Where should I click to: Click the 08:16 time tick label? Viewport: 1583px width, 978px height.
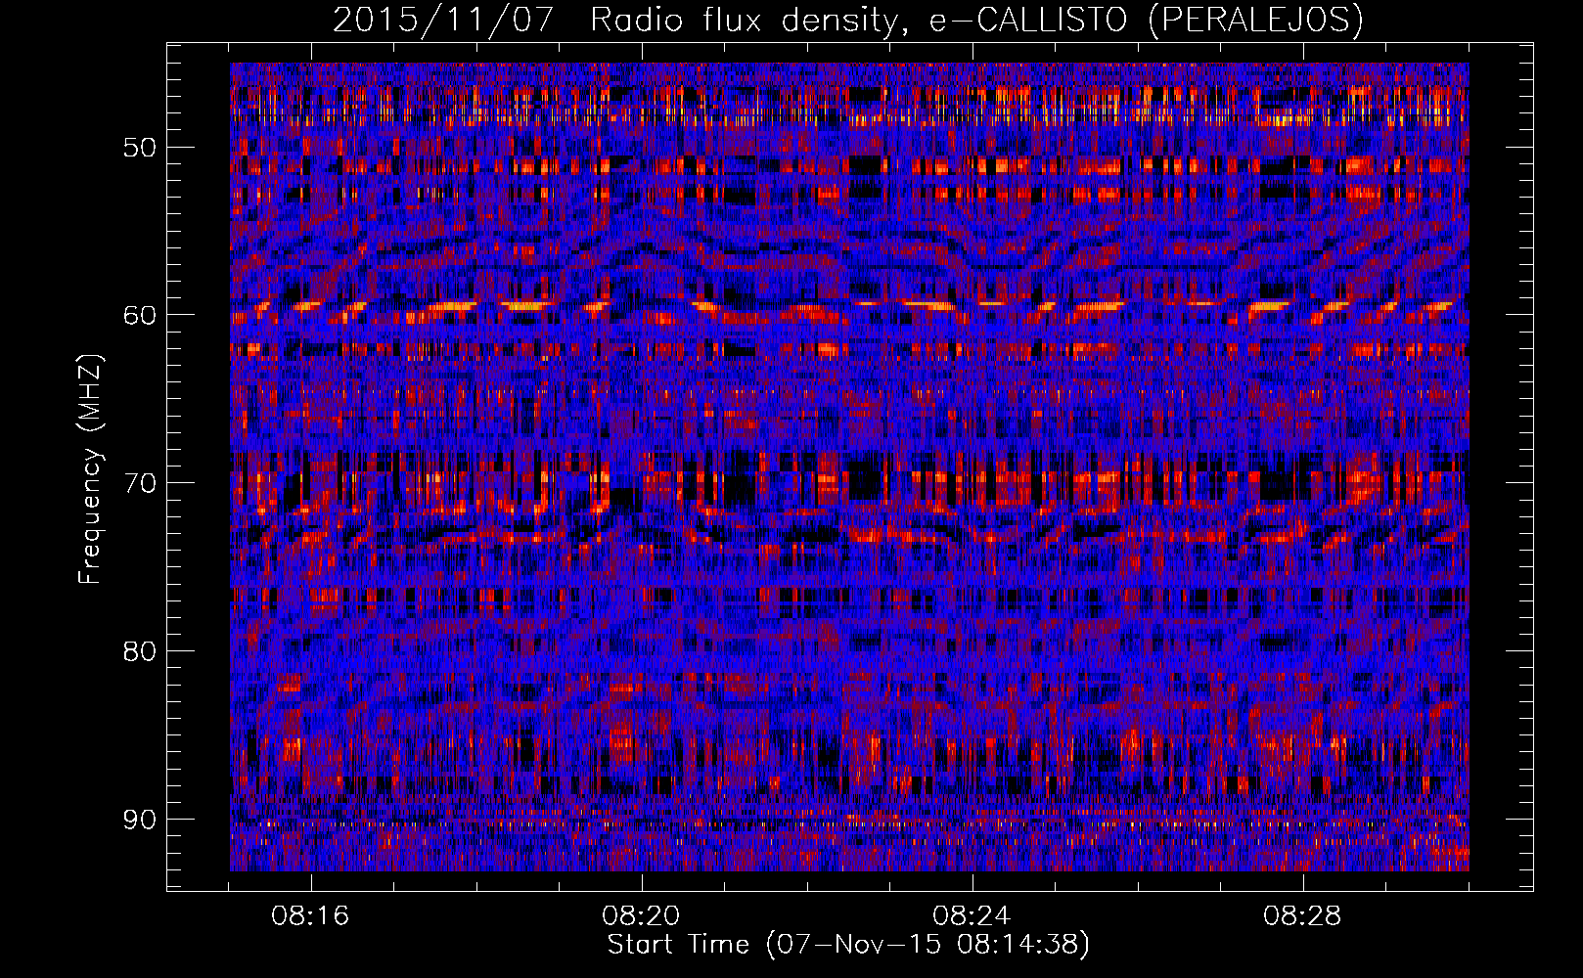click(311, 916)
